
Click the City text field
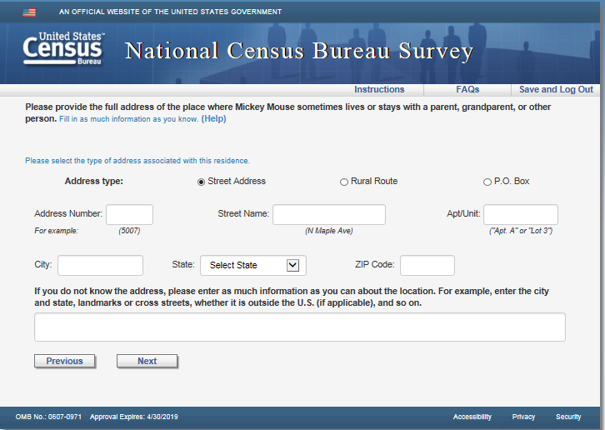coord(100,265)
